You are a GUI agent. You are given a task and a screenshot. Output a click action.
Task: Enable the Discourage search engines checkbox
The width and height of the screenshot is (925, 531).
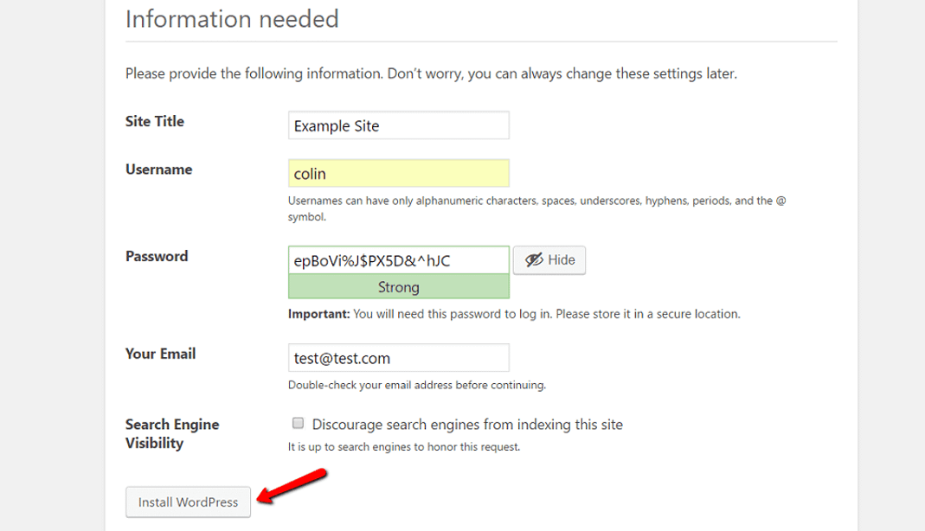298,424
